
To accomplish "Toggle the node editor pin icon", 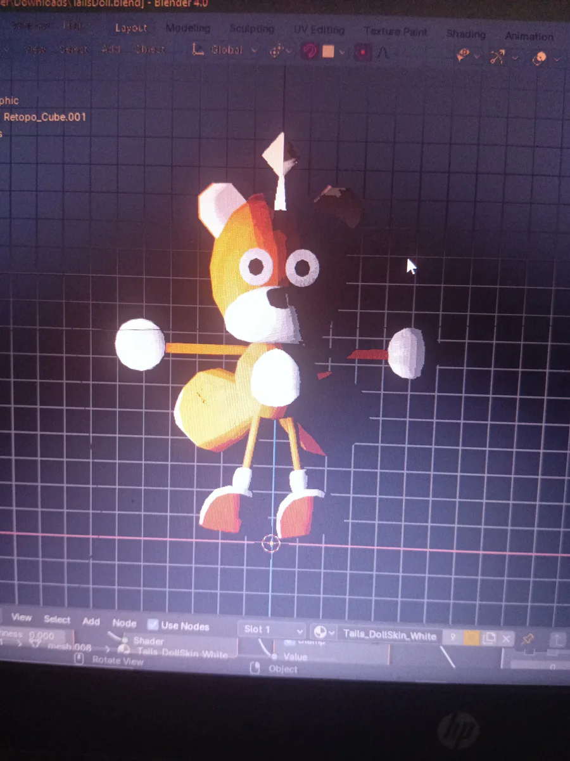I will 528,638.
